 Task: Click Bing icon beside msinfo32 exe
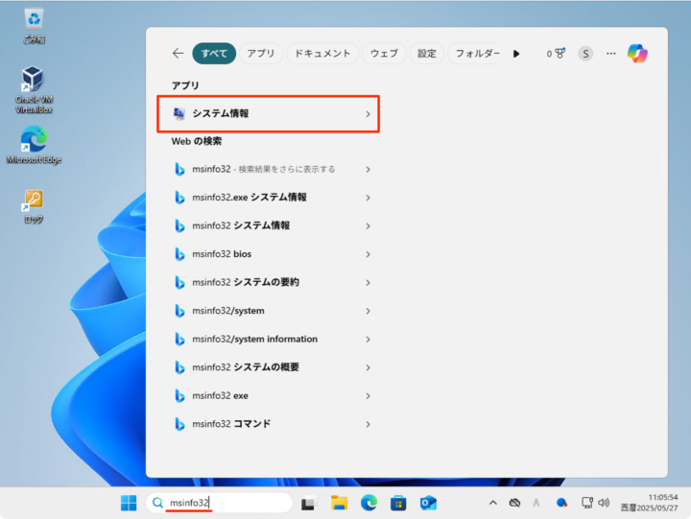point(179,395)
